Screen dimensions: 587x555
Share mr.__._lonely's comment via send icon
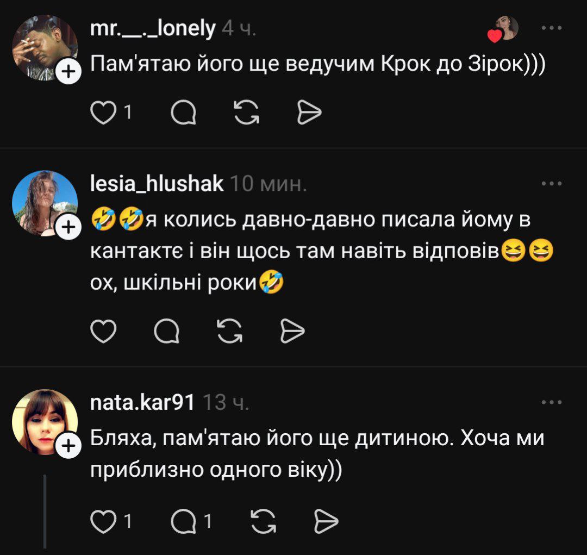click(310, 112)
